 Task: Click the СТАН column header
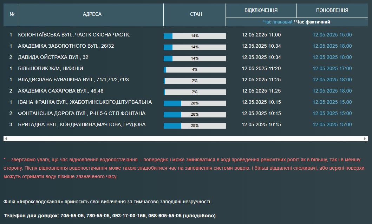click(196, 14)
